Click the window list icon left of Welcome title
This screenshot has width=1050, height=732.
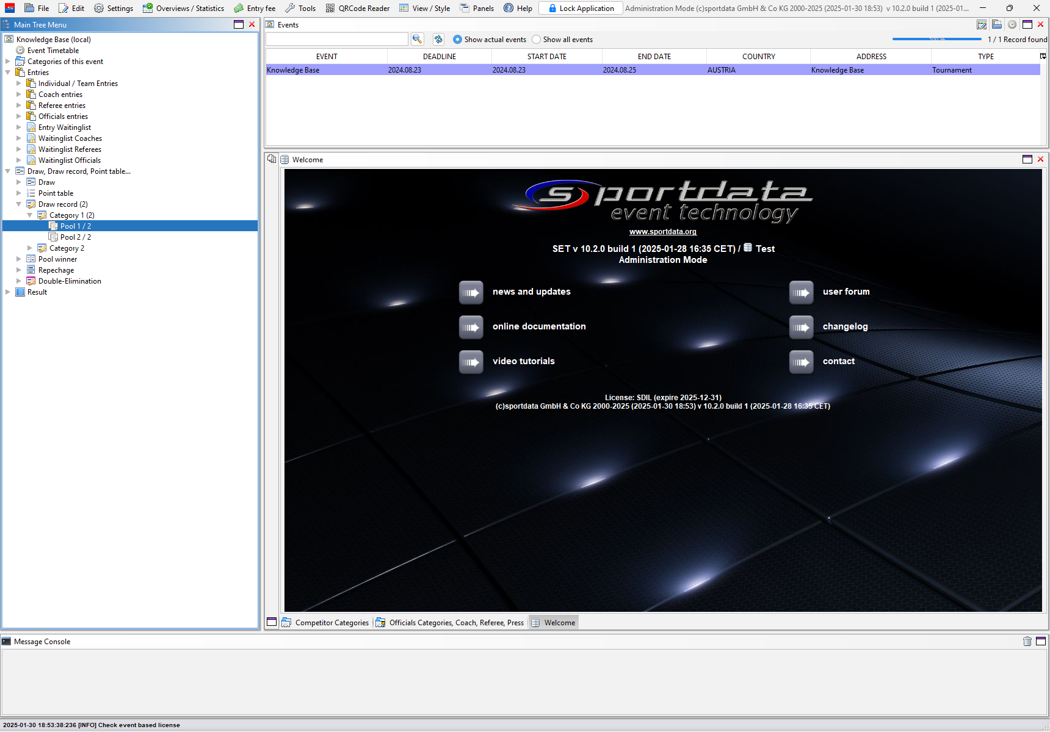pos(272,159)
